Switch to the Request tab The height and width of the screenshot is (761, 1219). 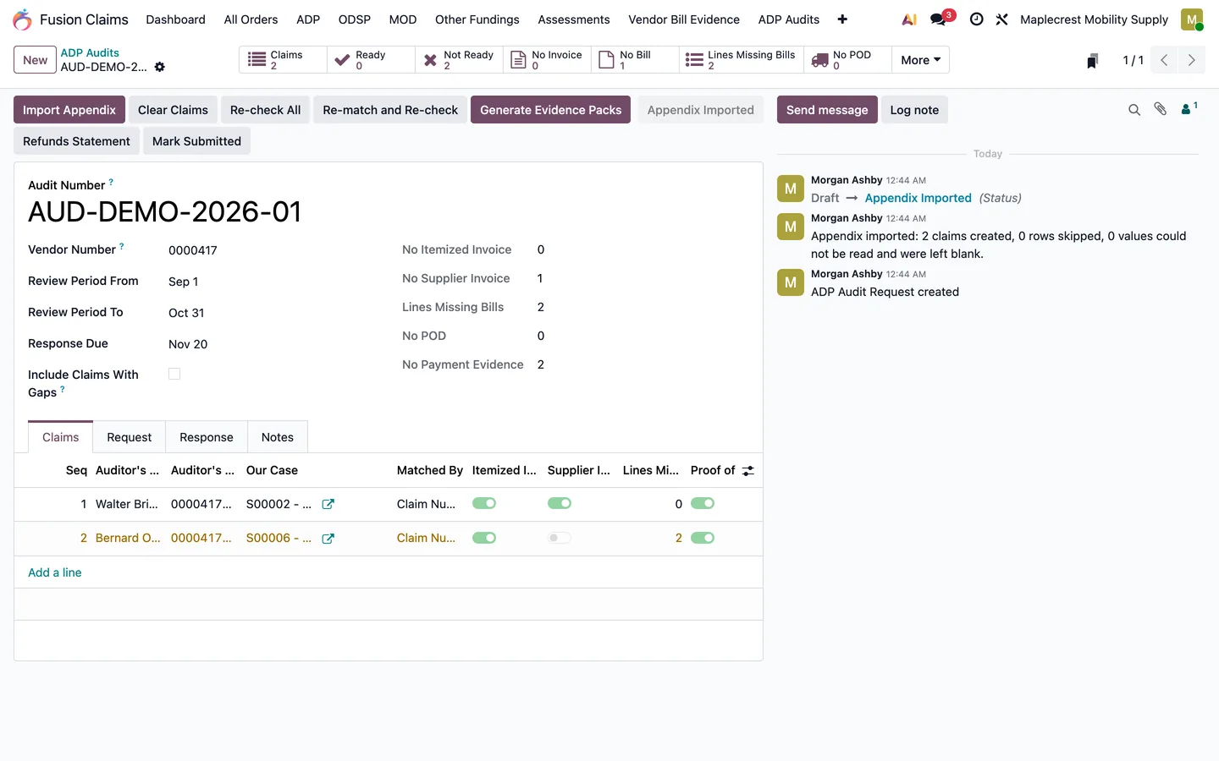pyautogui.click(x=130, y=437)
